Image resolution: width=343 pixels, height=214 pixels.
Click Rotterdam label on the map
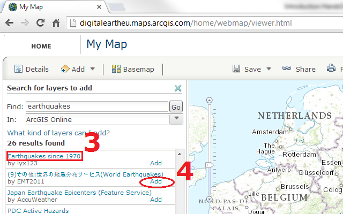(299, 155)
